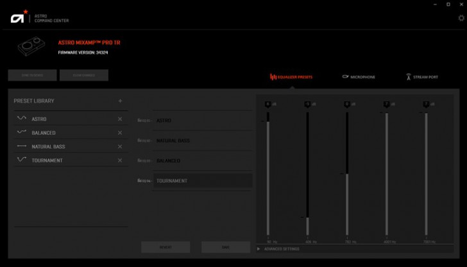Switch to the Equalizer Presets tab
This screenshot has width=467, height=267.
point(291,77)
